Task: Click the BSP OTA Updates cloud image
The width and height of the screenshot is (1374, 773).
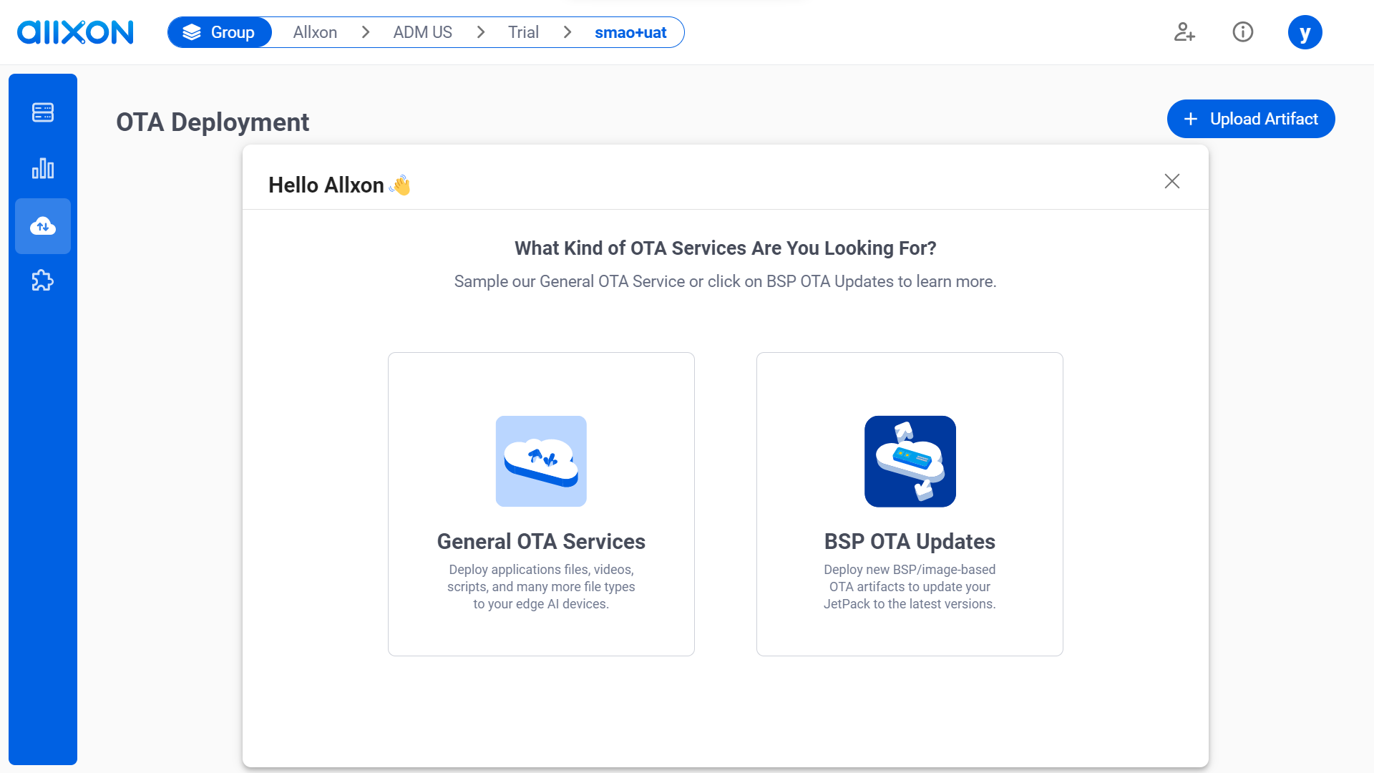Action: pyautogui.click(x=910, y=462)
